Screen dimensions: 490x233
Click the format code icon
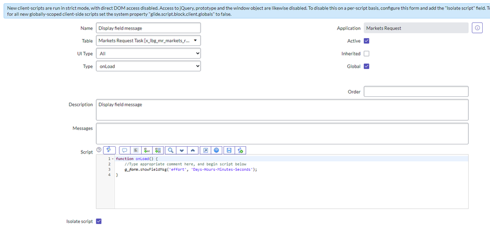[x=136, y=150]
